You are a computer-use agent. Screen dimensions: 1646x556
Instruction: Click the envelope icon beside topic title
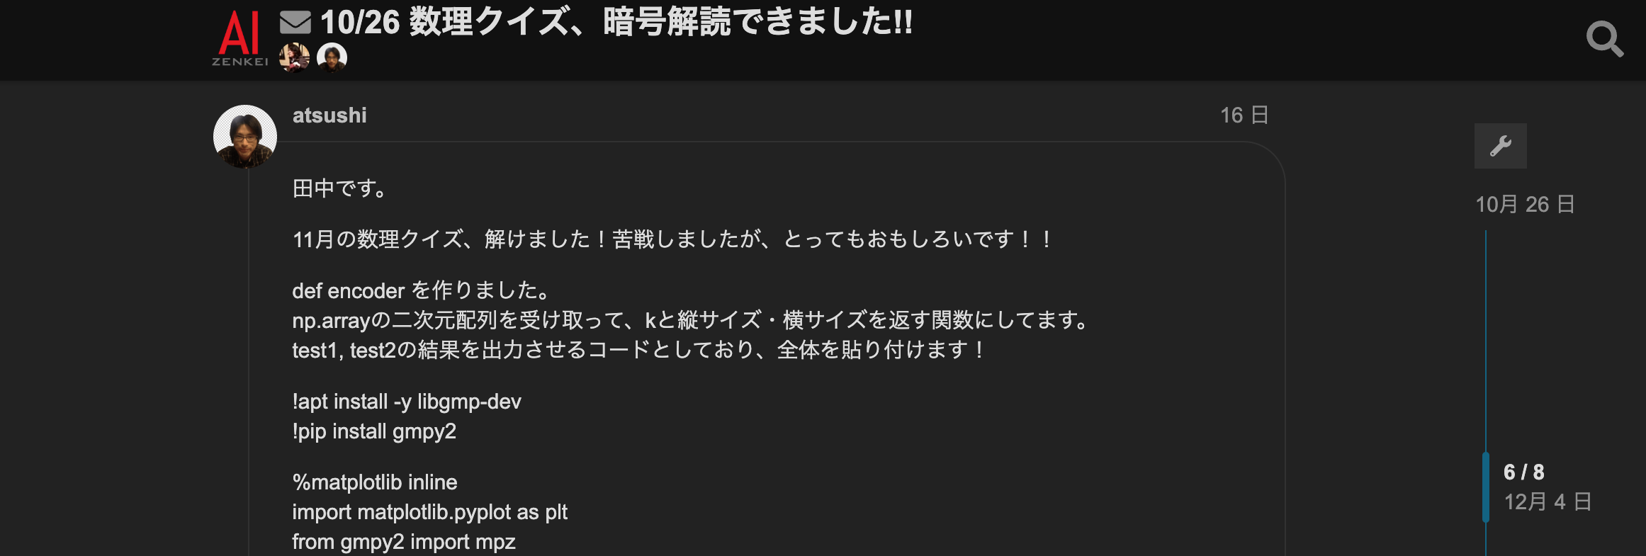(x=295, y=23)
